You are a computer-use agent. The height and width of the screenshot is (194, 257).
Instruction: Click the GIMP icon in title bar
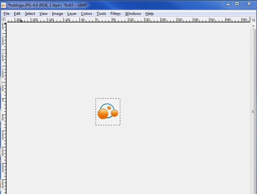click(4, 5)
